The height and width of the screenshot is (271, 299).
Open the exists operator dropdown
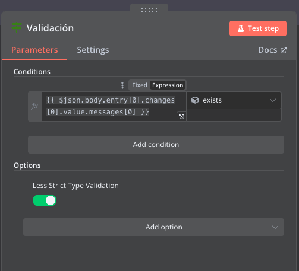point(234,100)
